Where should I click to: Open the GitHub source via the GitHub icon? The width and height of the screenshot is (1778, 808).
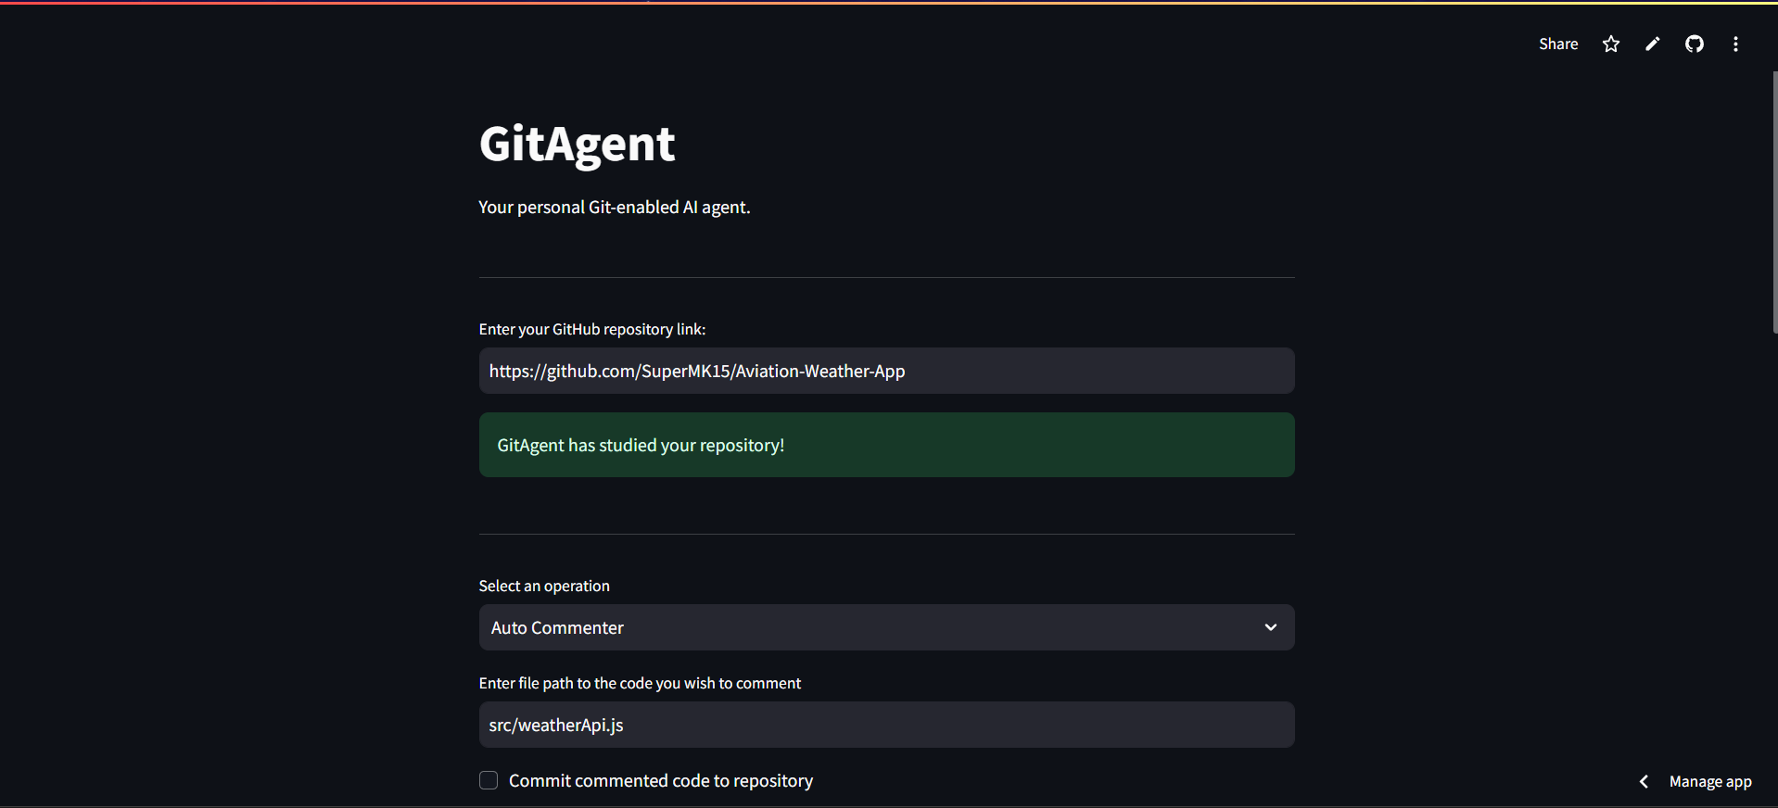1695,44
